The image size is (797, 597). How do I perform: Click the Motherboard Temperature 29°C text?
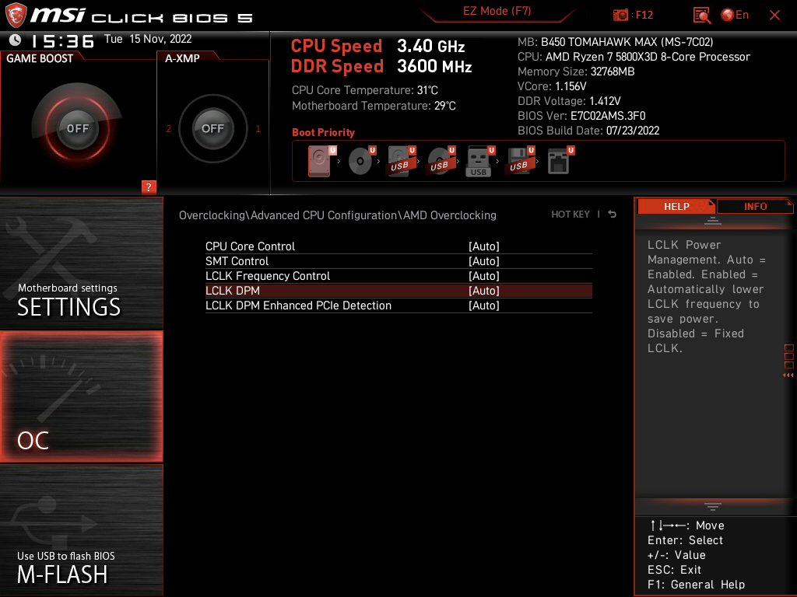[x=374, y=106]
